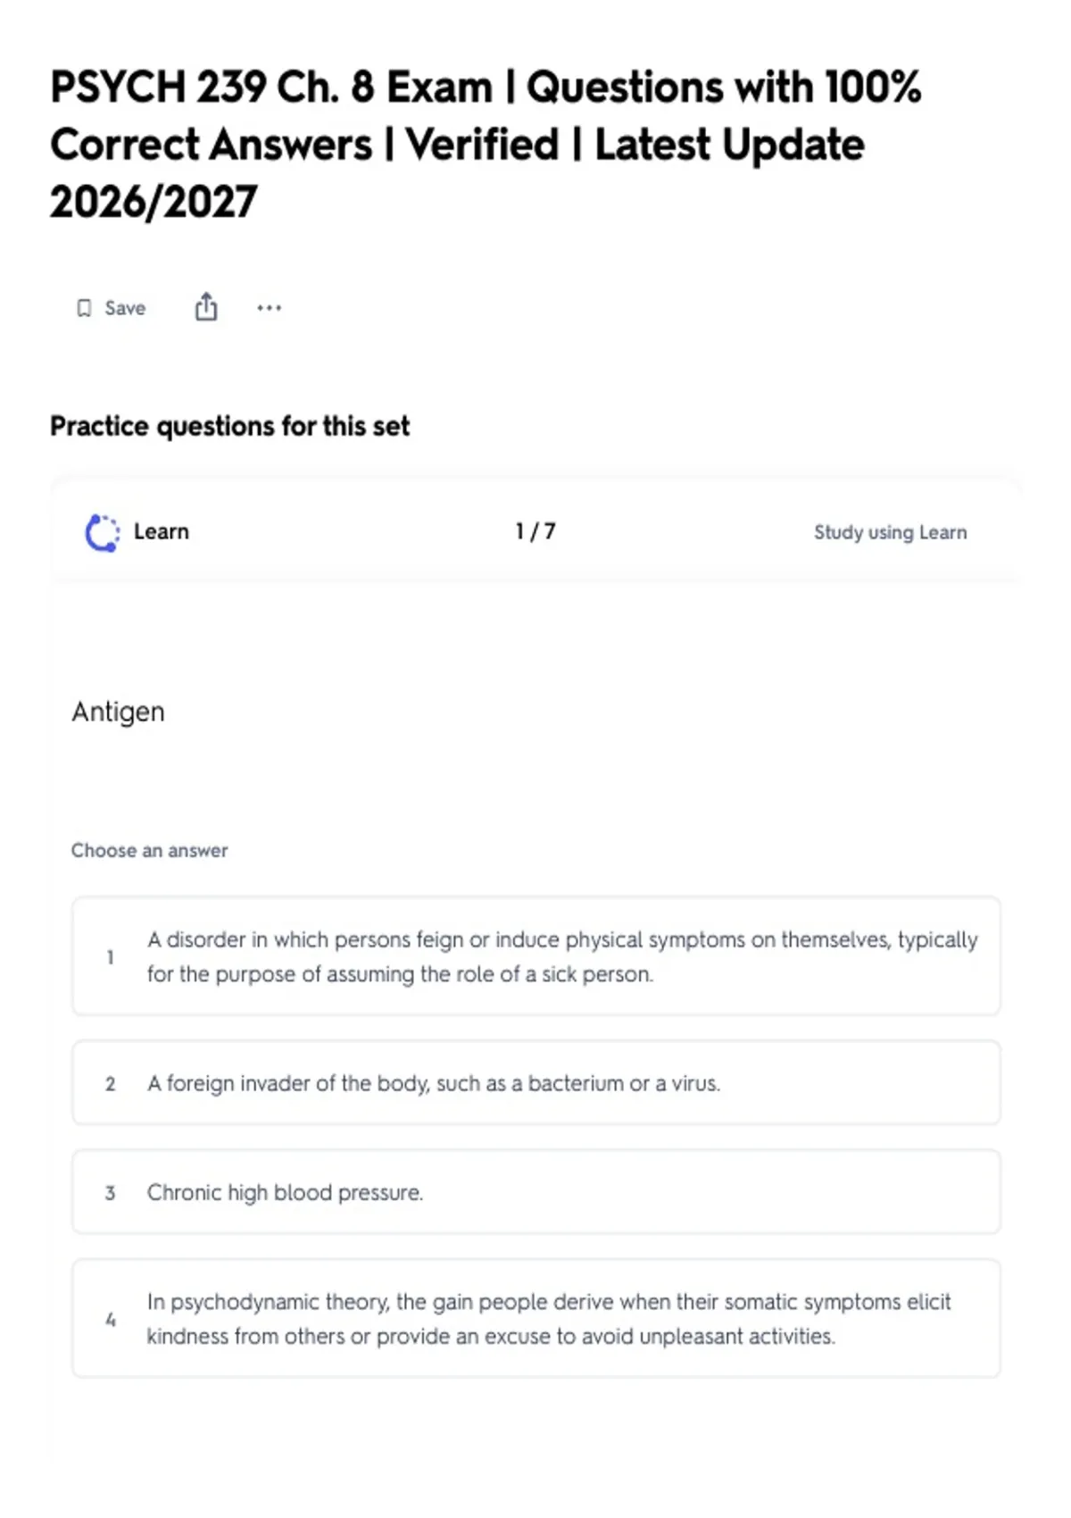Pick answer 3 Chronic high blood pressure
The height and width of the screenshot is (1518, 1071).
535,1192
